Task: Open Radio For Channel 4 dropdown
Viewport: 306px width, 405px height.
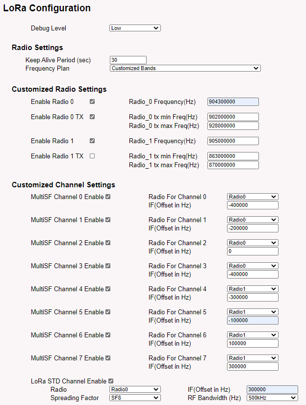Action: [253, 289]
